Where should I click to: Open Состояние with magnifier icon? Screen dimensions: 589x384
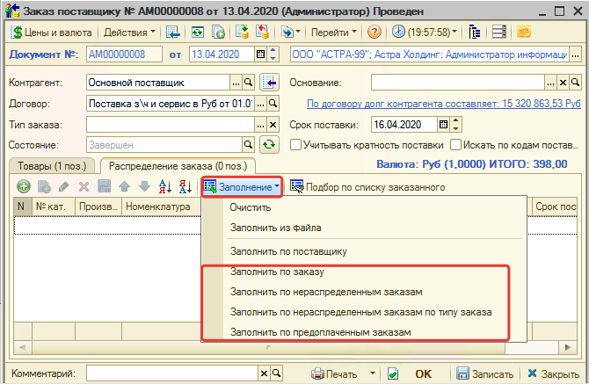pyautogui.click(x=248, y=145)
